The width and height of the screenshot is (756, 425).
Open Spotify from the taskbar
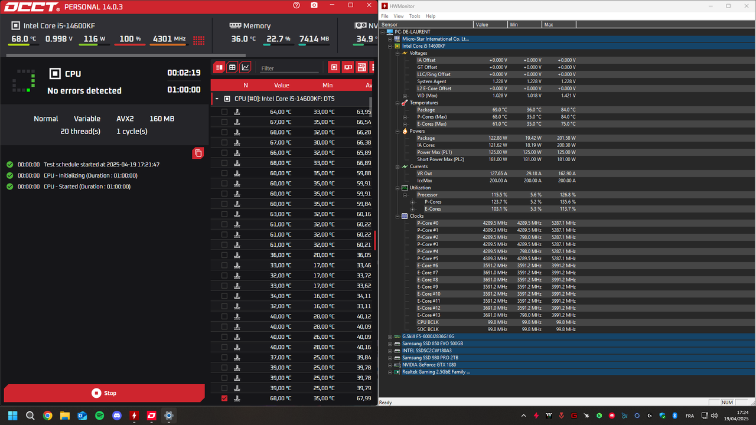tap(99, 416)
